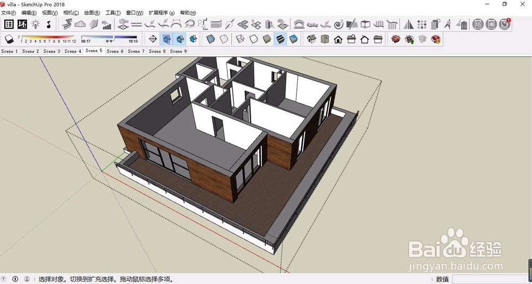Image resolution: width=532 pixels, height=284 pixels.
Task: Switch to Scene 3 tab
Action: pyautogui.click(x=52, y=51)
